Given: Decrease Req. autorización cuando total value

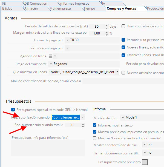Looking at the screenshot, I should coord(83,126).
